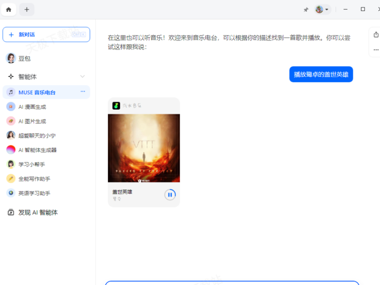Click the AI 图片生成 avatar icon
This screenshot has height=285, width=380.
tap(11, 121)
